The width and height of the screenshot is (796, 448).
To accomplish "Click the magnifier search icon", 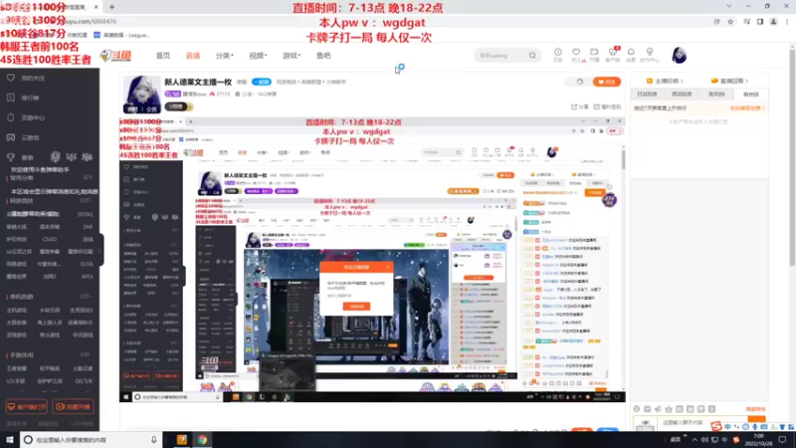I will click(x=532, y=56).
